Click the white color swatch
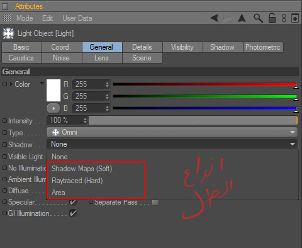 click(53, 90)
